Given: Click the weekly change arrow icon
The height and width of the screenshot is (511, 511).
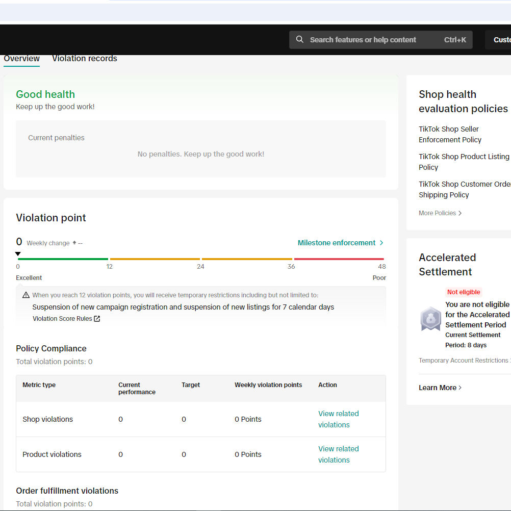Looking at the screenshot, I should 74,243.
